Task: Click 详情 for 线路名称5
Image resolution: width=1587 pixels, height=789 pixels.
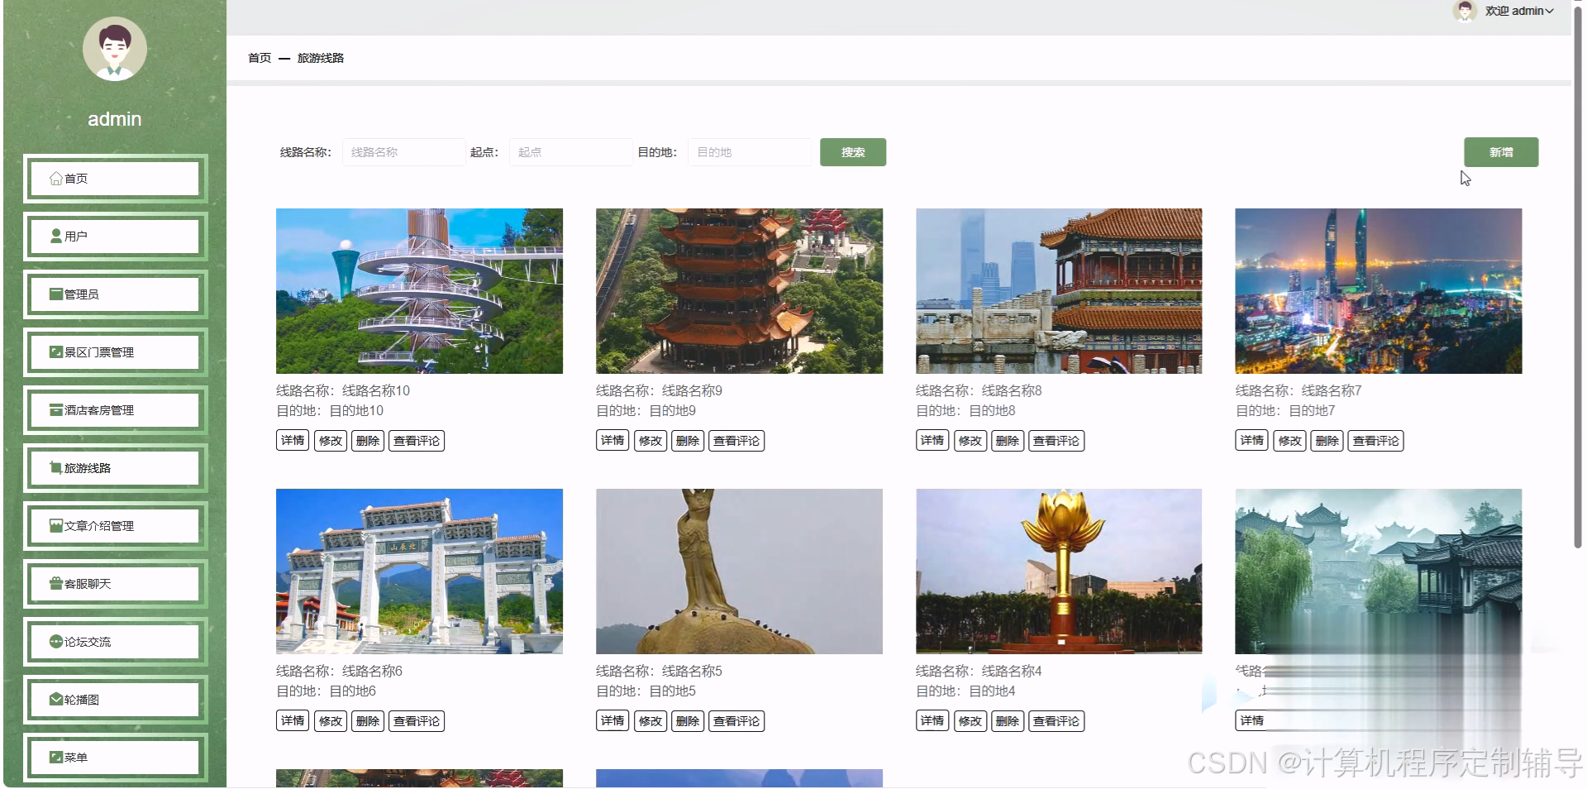Action: tap(612, 721)
